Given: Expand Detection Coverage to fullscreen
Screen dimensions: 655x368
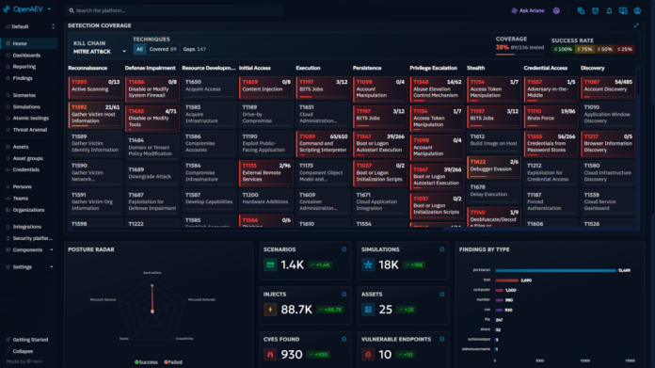Looking at the screenshot, I should tap(636, 25).
